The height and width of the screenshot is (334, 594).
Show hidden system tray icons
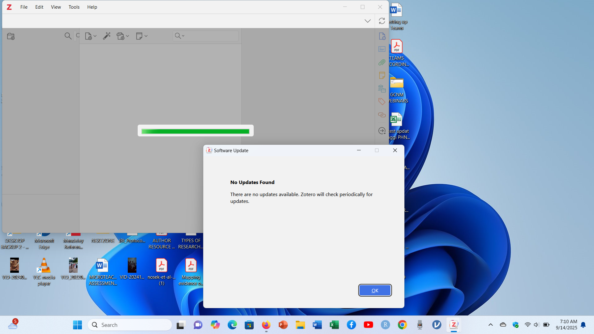coord(491,325)
